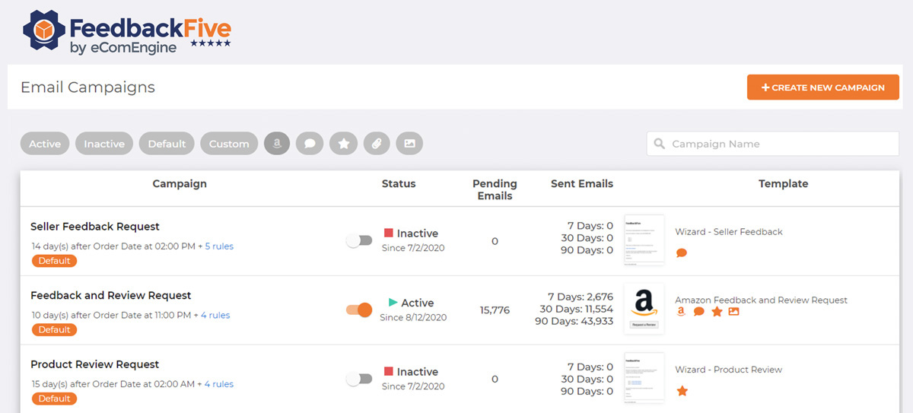The width and height of the screenshot is (913, 413).
Task: Click star icon under Wizard - Product Review
Action: [682, 391]
